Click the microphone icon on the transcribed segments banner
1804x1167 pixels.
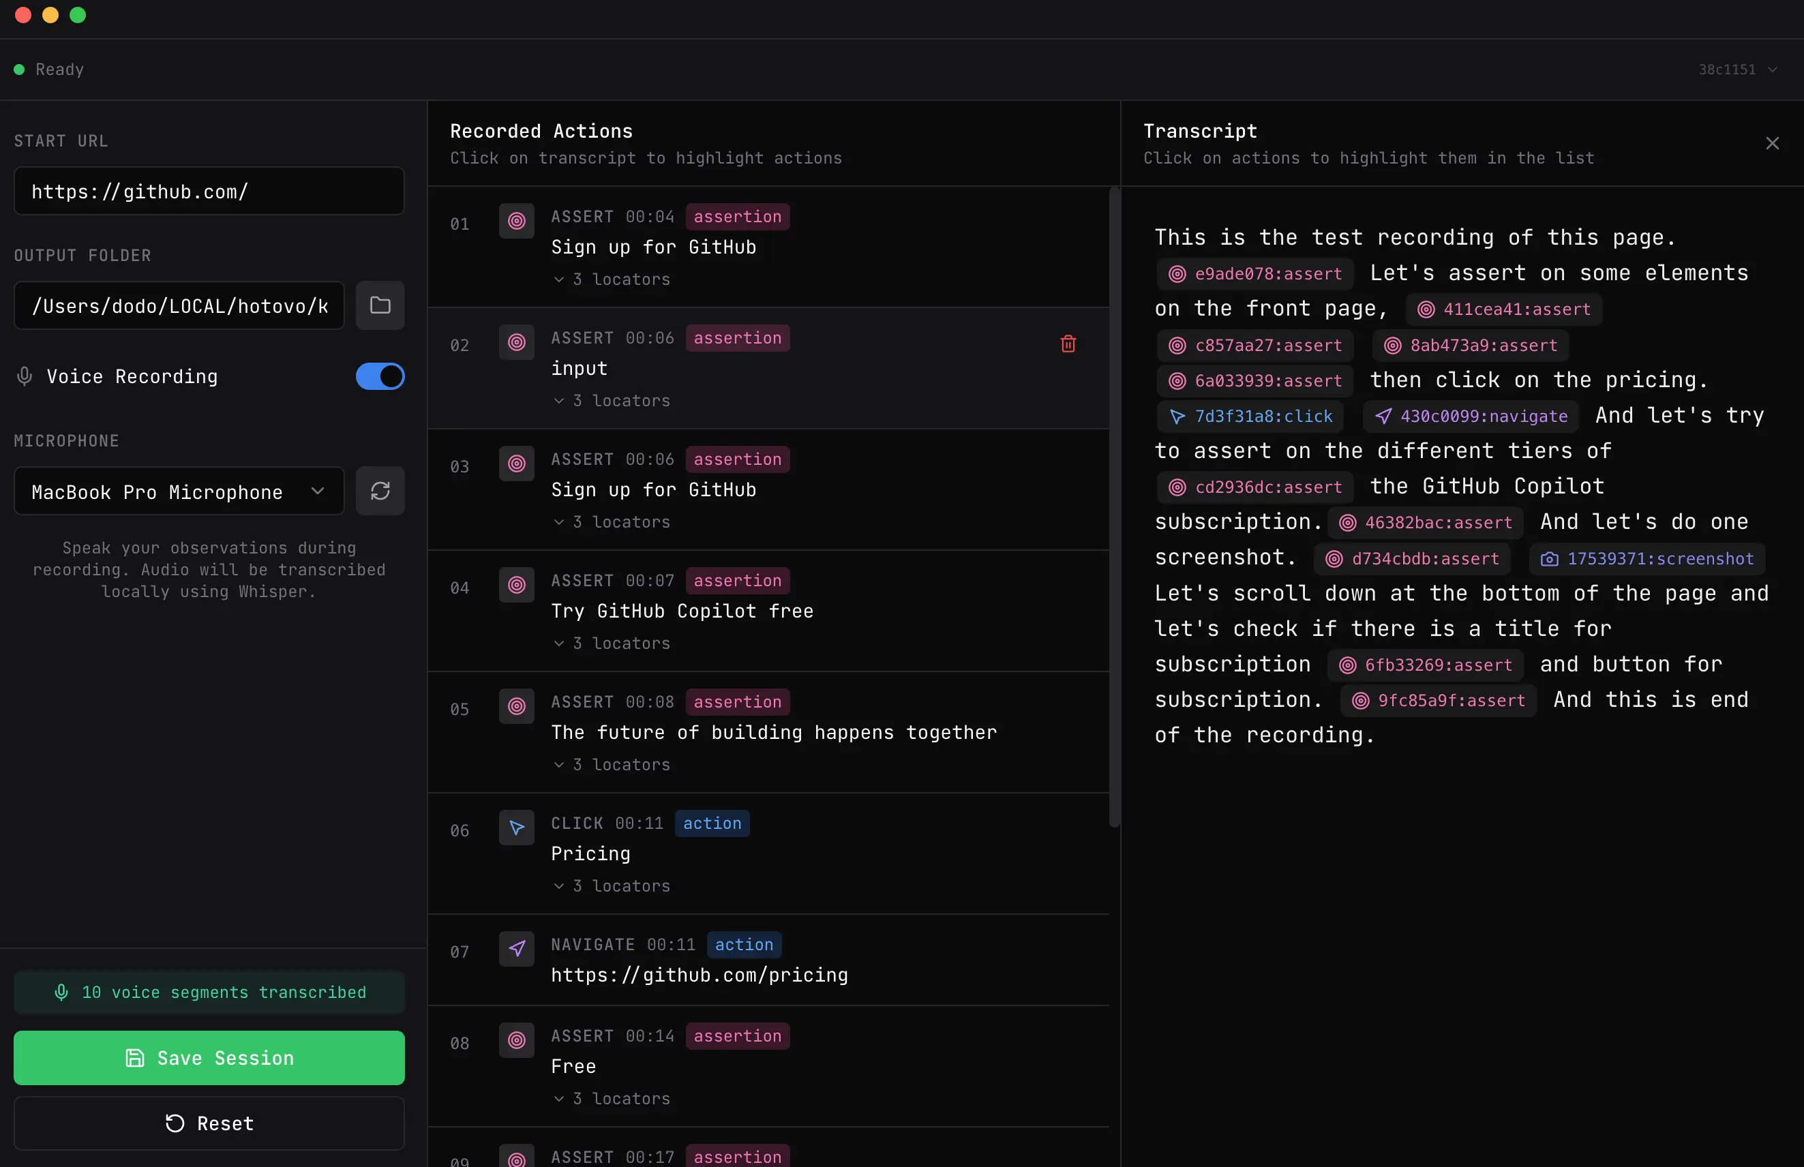(x=61, y=992)
